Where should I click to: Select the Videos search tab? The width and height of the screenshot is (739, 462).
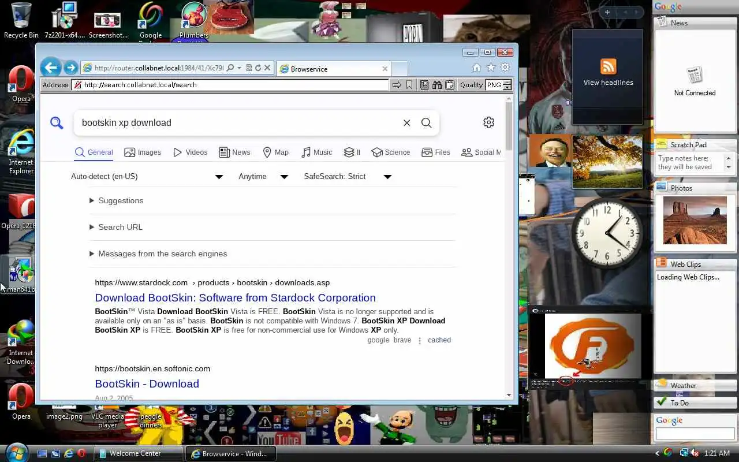[x=190, y=152]
